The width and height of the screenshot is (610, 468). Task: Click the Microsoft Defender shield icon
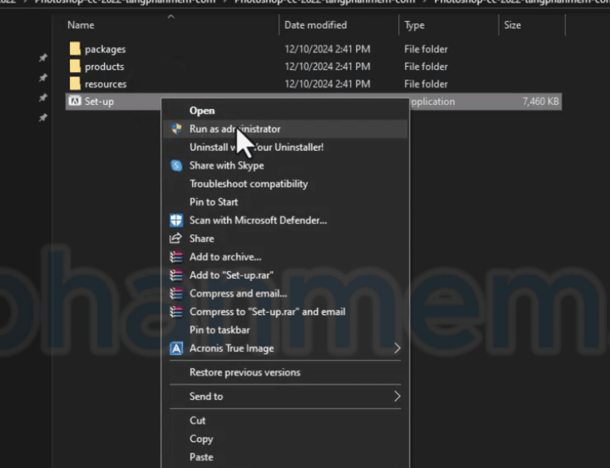point(176,220)
